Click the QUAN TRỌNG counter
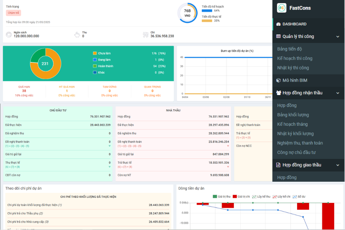 (152, 91)
